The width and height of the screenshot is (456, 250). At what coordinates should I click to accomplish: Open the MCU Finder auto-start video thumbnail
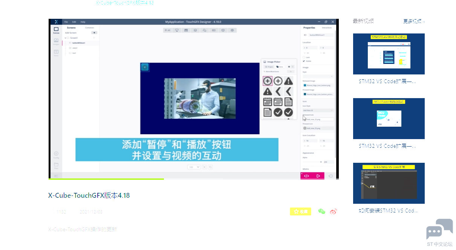[x=389, y=118]
